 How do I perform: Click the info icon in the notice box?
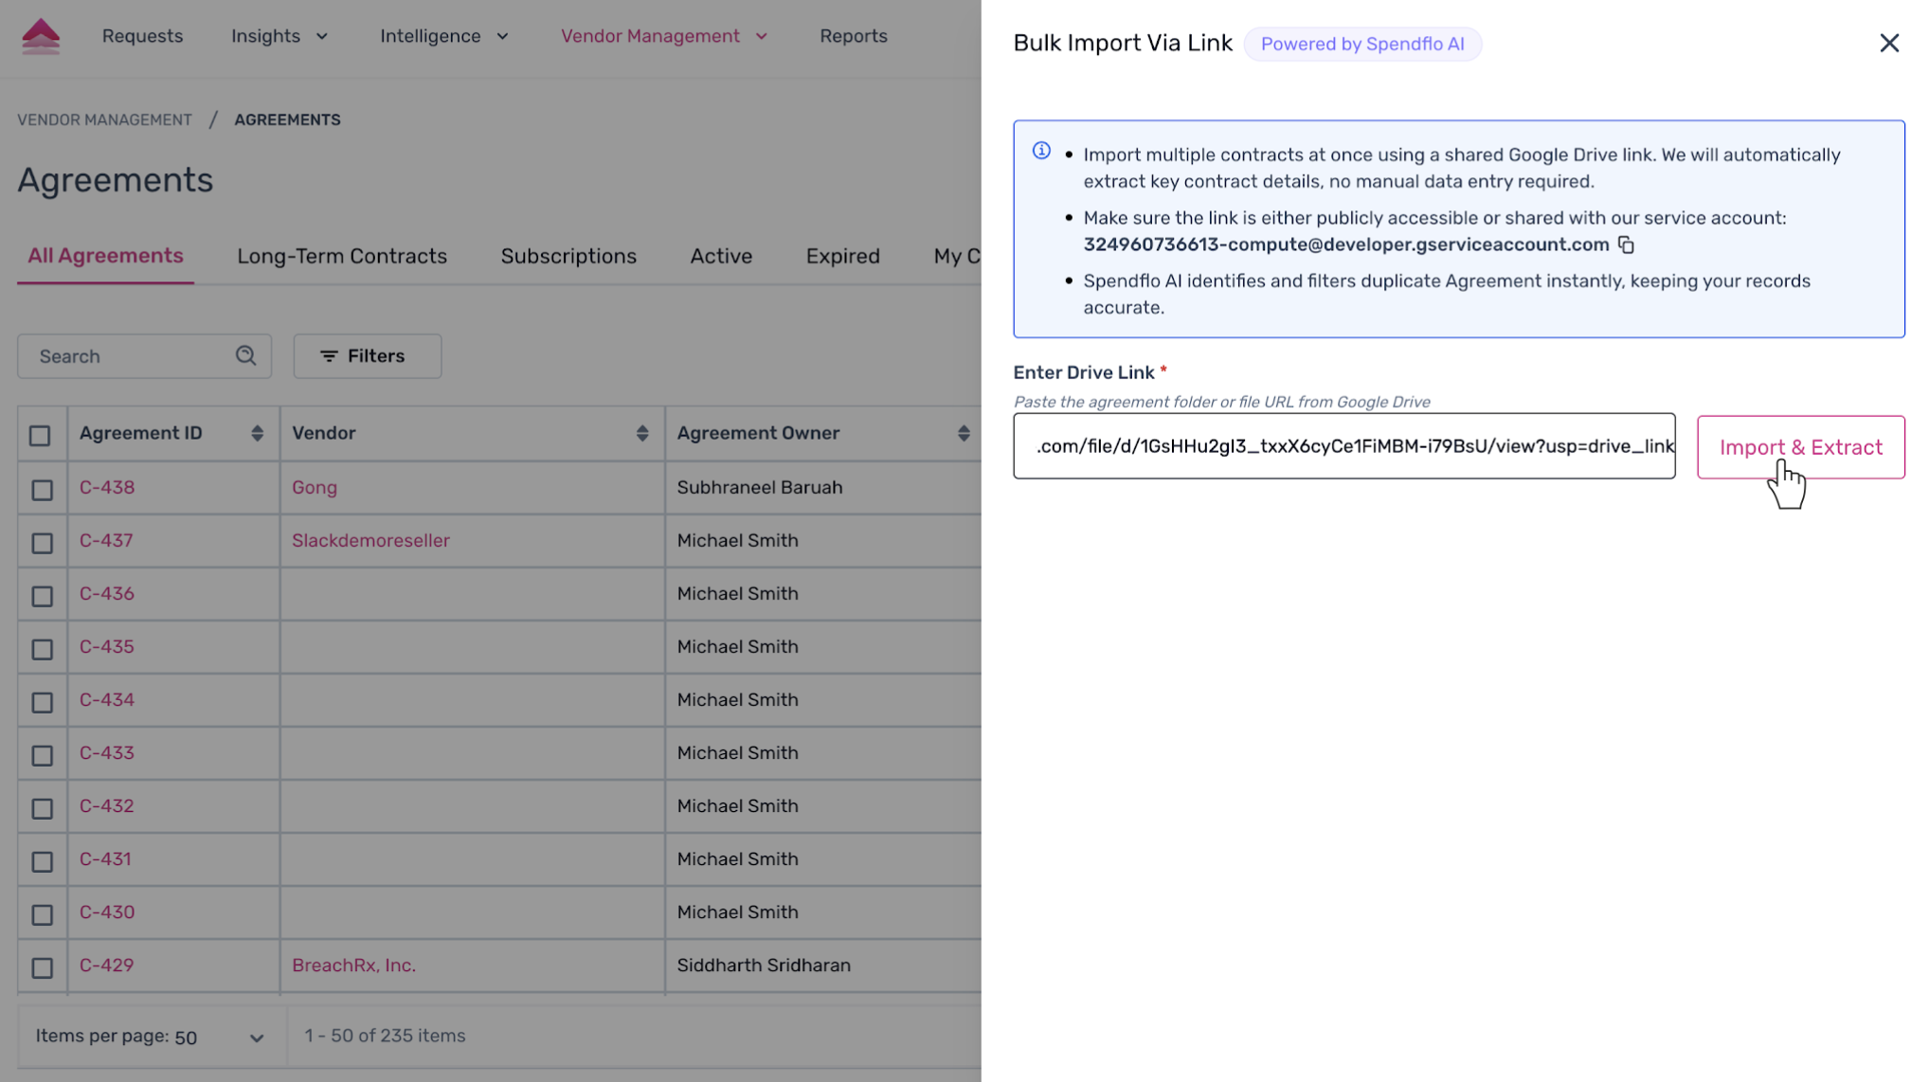point(1041,151)
